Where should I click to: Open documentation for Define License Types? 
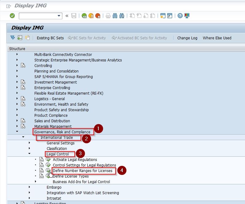coord(41,176)
